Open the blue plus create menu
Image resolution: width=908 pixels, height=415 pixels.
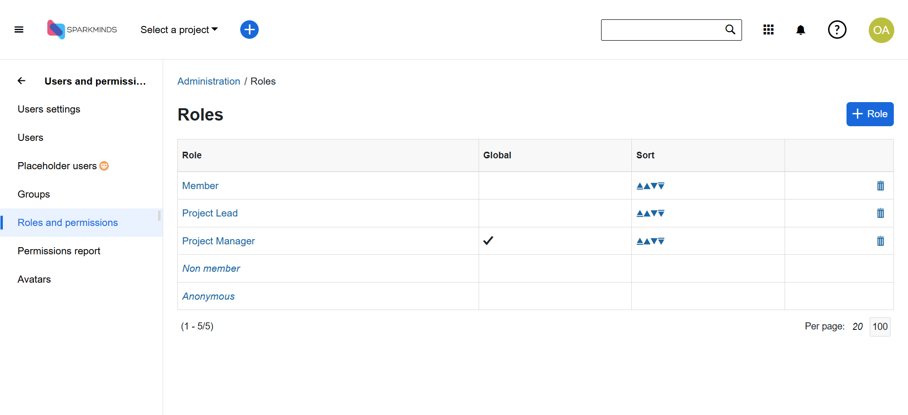coord(249,30)
